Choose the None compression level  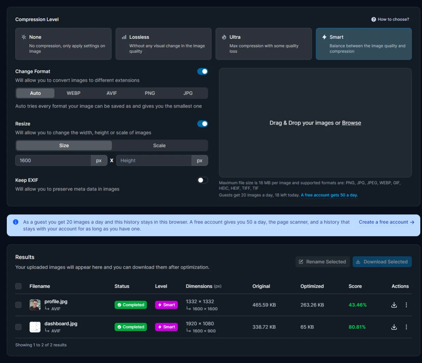tap(63, 44)
